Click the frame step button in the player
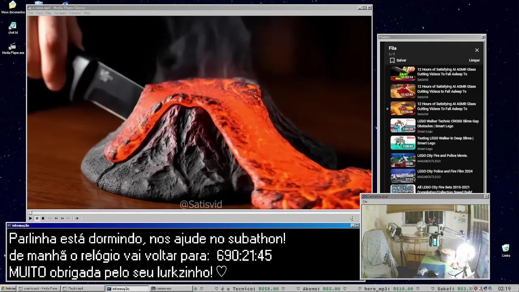Image resolution: width=519 pixels, height=292 pixels. tap(77, 218)
